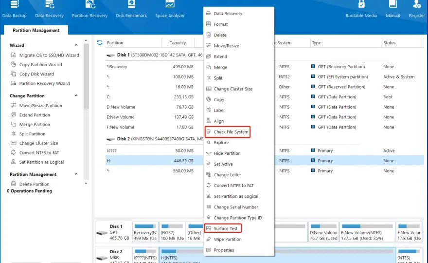
Task: Collapse the Change Partition section
Action: [x=76, y=95]
